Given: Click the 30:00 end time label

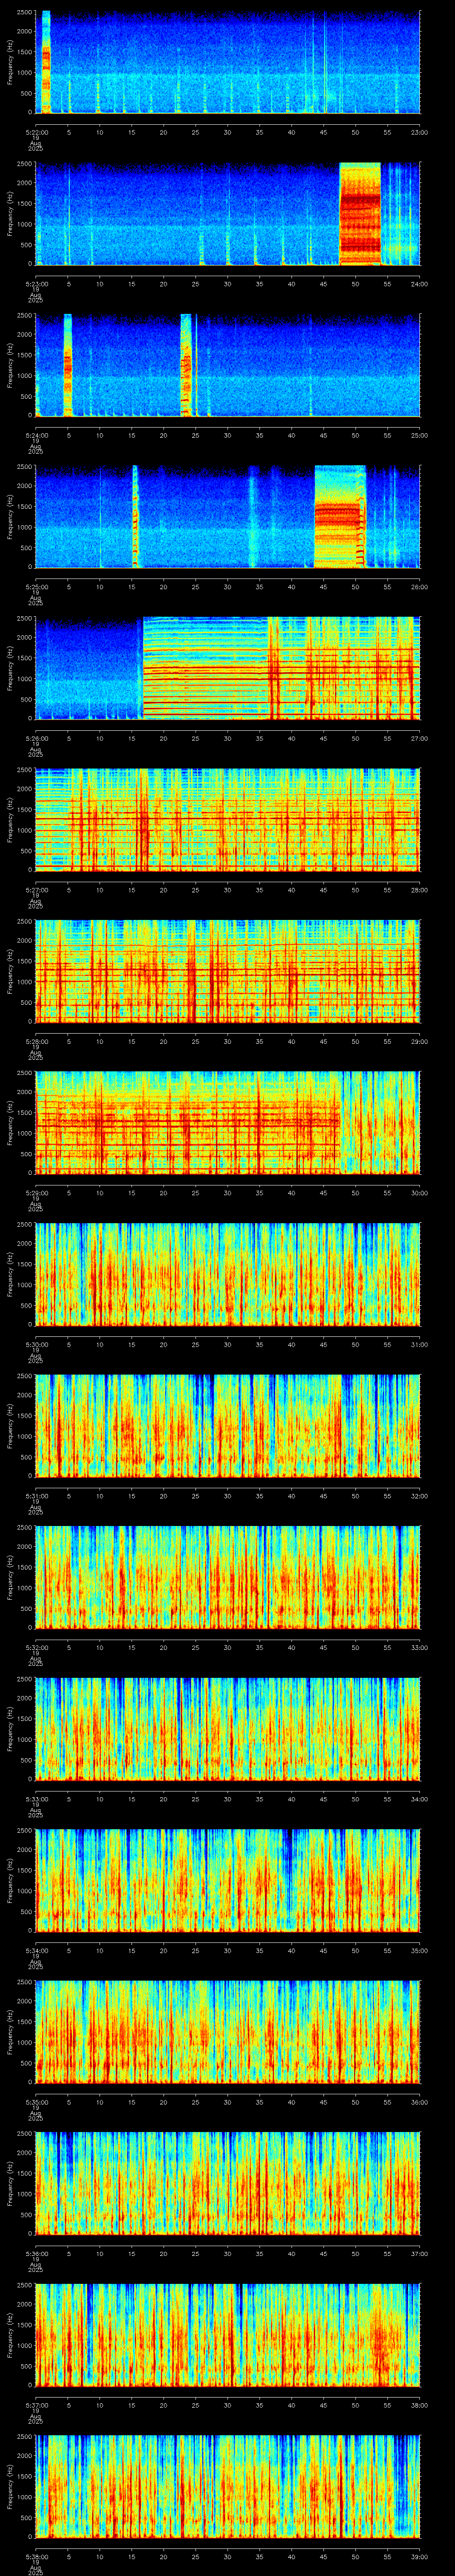Looking at the screenshot, I should [x=419, y=1192].
